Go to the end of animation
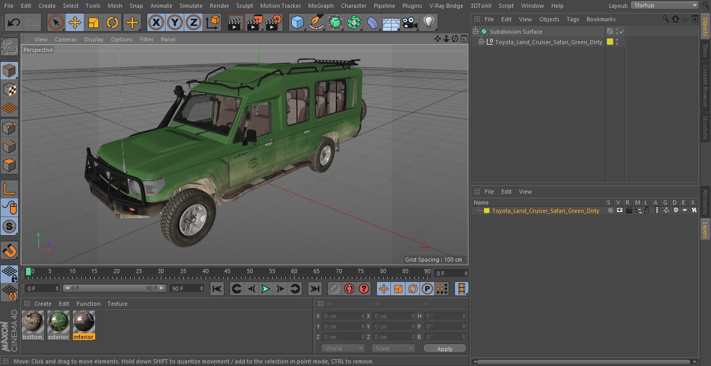The image size is (711, 366). [x=315, y=289]
